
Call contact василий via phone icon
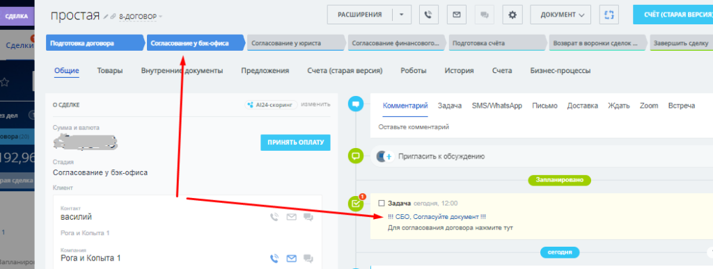tap(274, 217)
